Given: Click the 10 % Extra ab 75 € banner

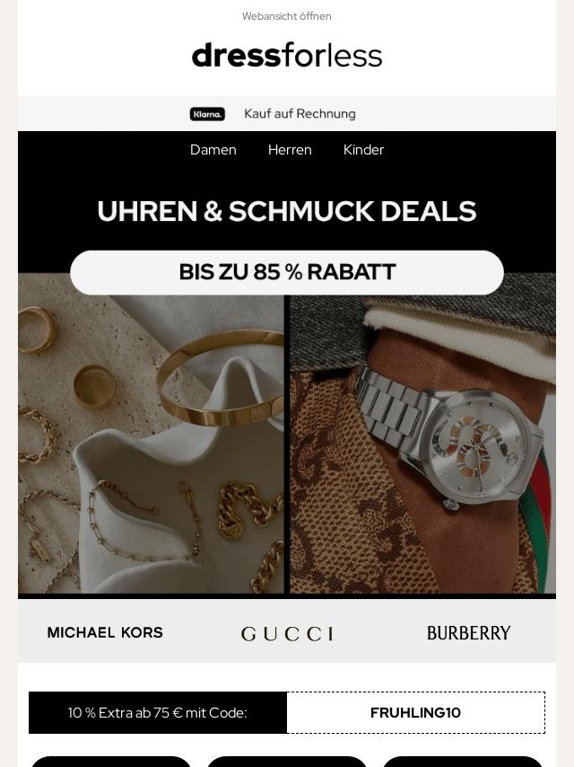Looking at the screenshot, I should point(157,713).
